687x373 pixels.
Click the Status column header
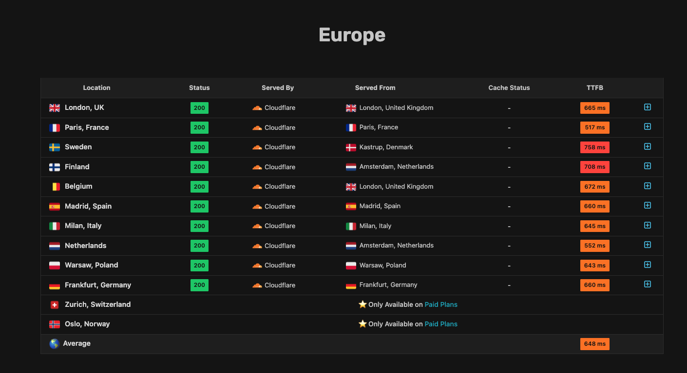pyautogui.click(x=199, y=88)
